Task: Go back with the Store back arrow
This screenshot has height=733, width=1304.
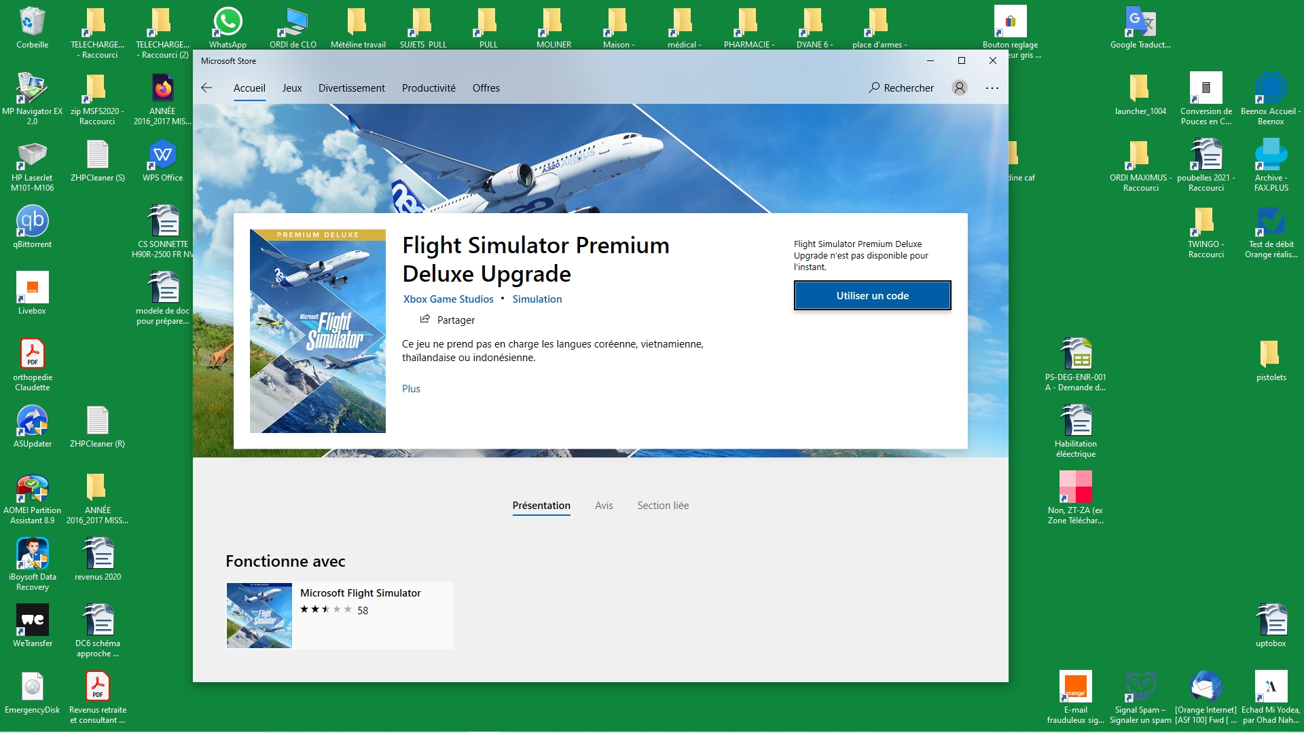Action: click(206, 88)
